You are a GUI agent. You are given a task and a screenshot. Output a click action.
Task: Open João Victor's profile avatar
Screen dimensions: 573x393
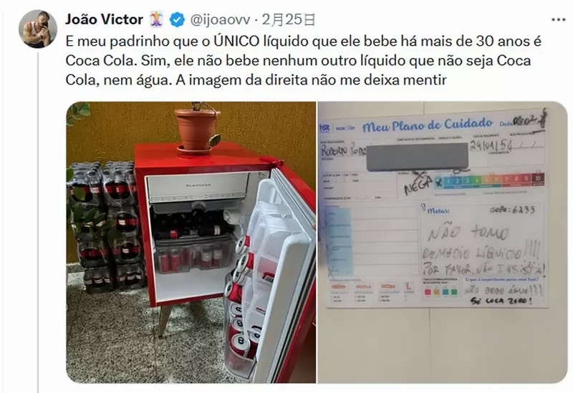38,29
